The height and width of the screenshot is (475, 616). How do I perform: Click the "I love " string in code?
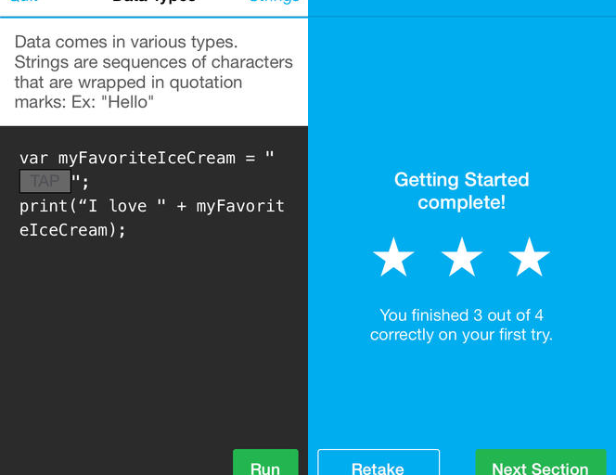(x=118, y=206)
